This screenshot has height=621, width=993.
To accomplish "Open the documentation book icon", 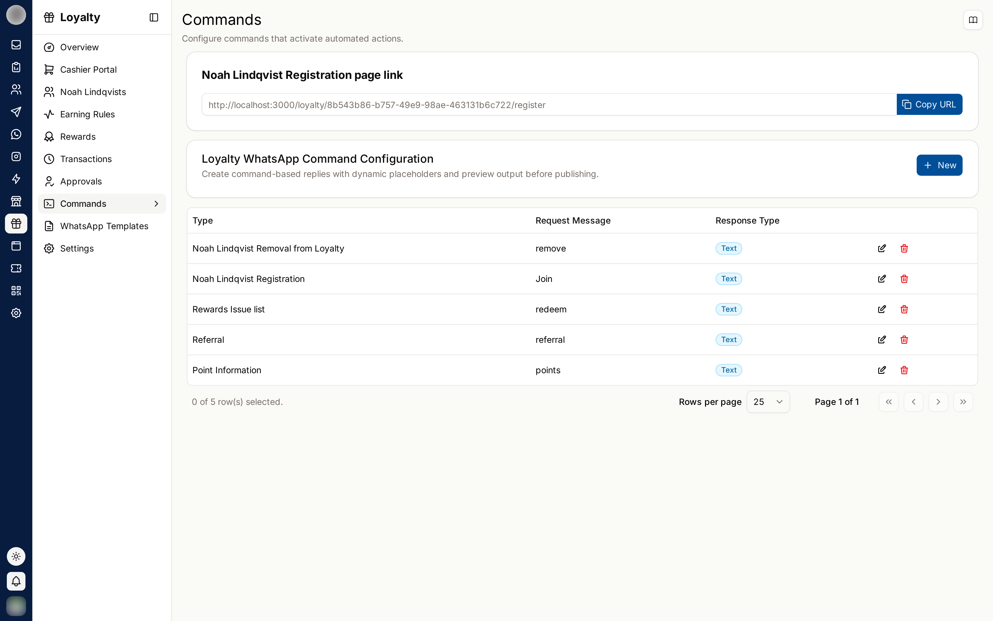I will (x=973, y=20).
